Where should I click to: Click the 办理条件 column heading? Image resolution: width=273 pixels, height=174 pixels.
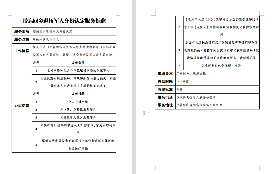(x=78, y=63)
